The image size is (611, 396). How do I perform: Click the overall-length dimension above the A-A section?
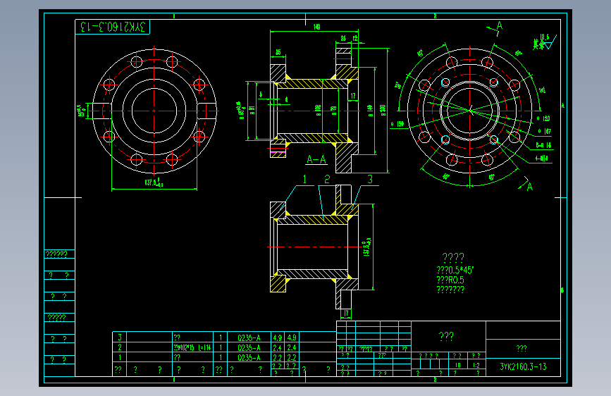point(317,27)
